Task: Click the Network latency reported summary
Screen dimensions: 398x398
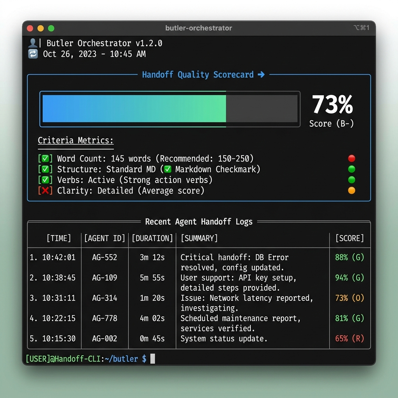Action: 247,303
